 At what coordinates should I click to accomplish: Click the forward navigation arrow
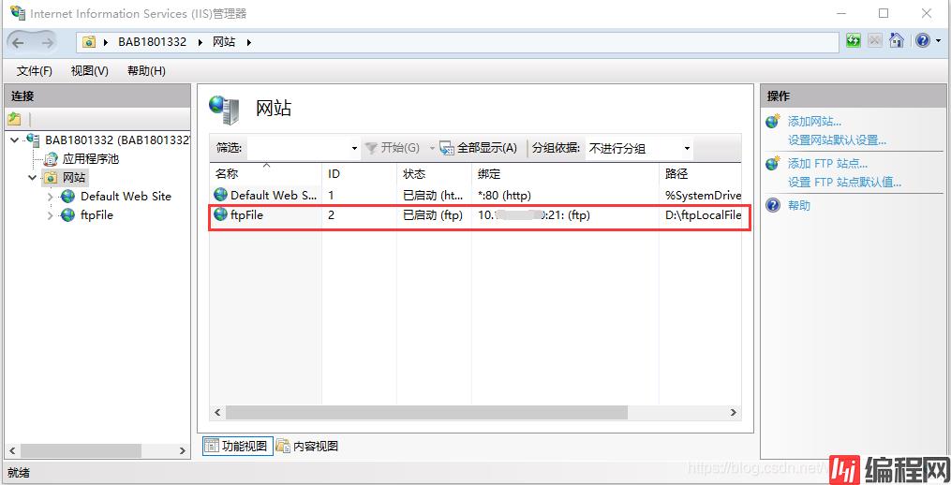click(46, 42)
